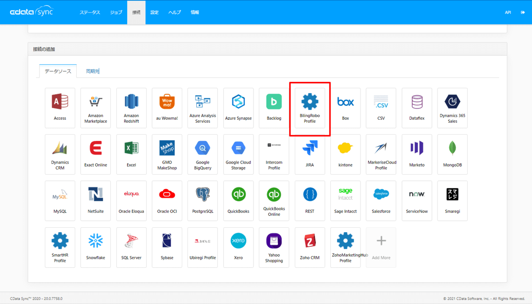
Task: Select the SQL Server data source
Action: (131, 247)
